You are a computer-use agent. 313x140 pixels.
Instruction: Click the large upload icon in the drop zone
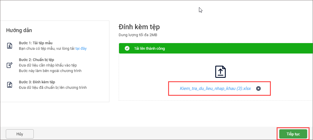pyautogui.click(x=220, y=72)
